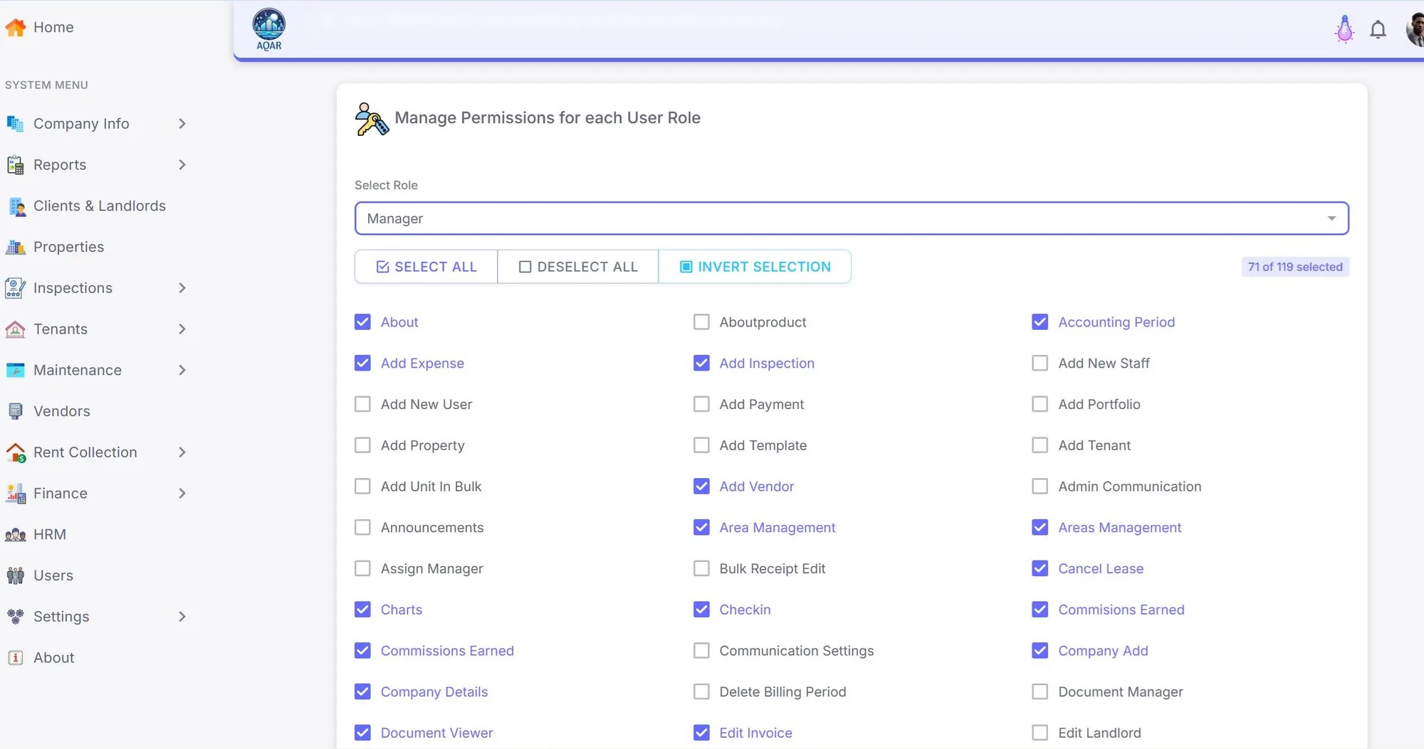The image size is (1424, 749).
Task: Click the Users group icon
Action: click(x=15, y=575)
